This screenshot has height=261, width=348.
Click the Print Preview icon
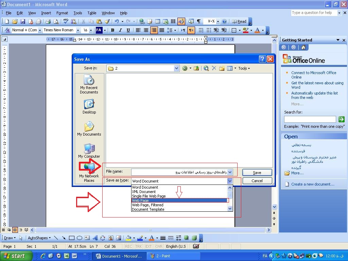tap(56, 21)
